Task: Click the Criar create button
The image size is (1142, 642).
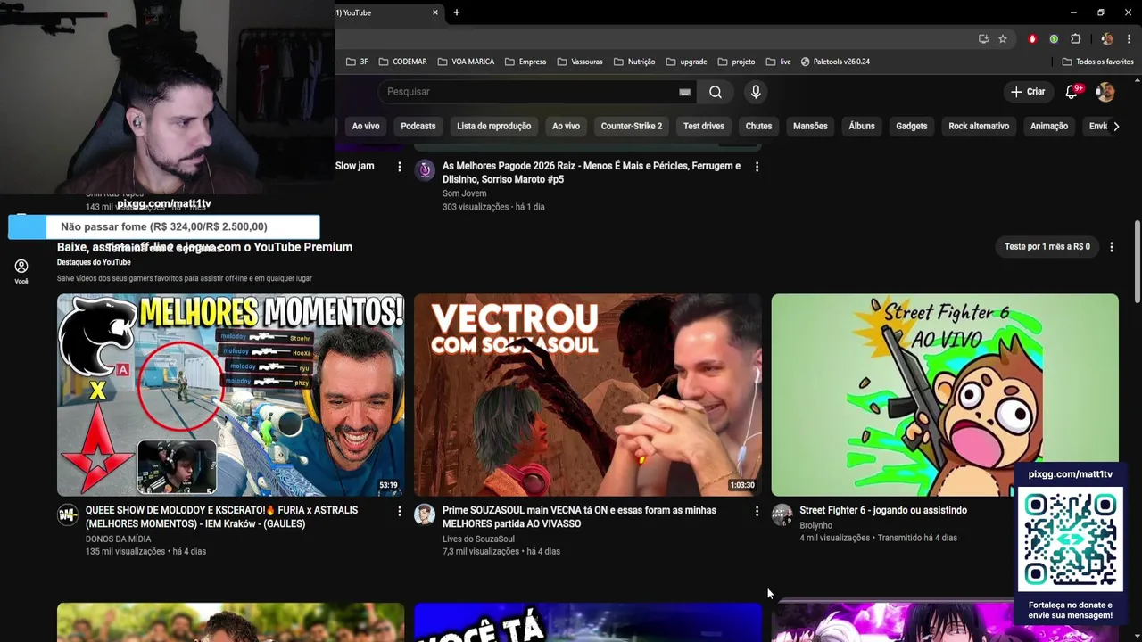Action: point(1027,92)
